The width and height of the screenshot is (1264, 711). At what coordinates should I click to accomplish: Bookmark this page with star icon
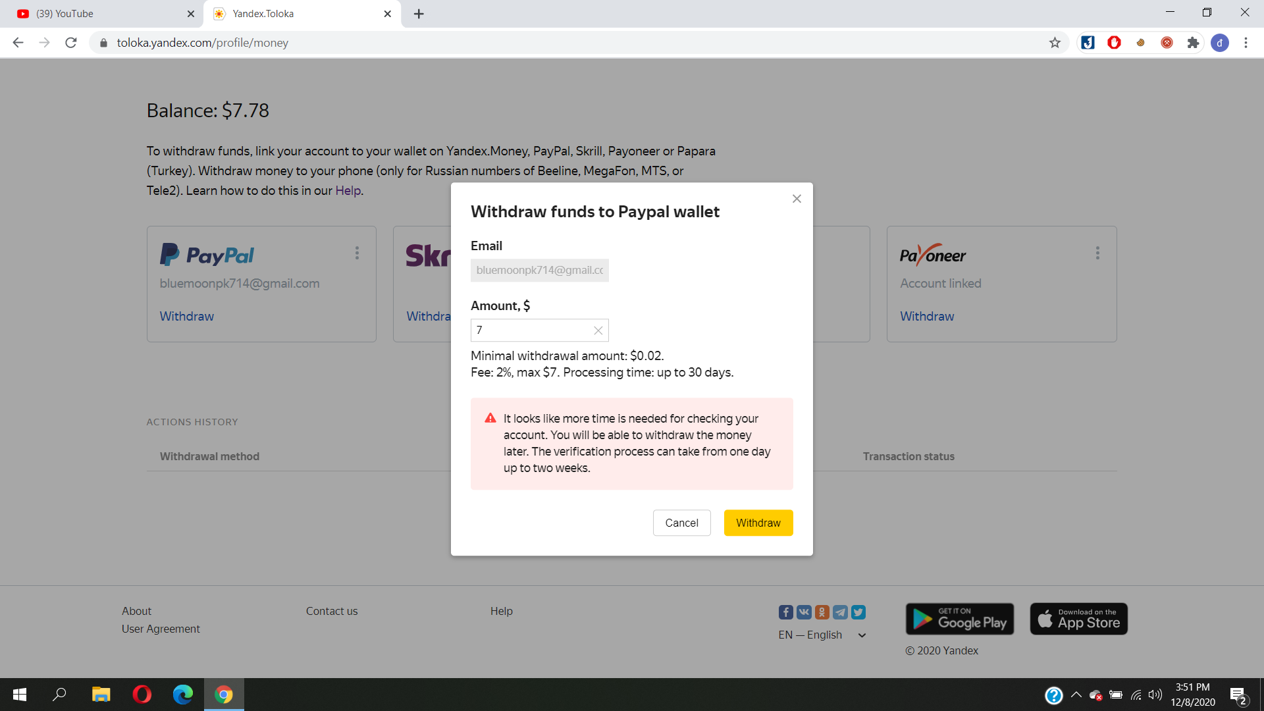[x=1055, y=43]
